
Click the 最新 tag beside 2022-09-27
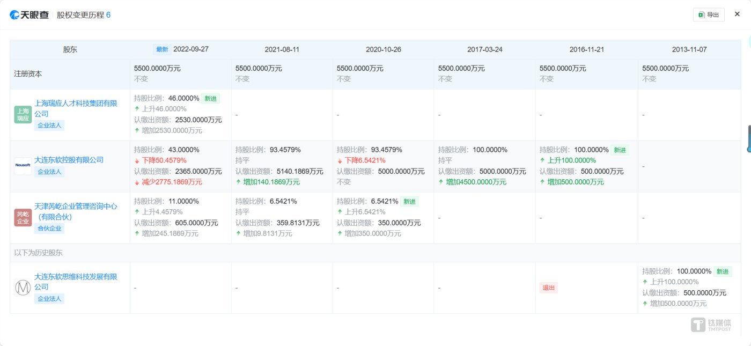162,49
